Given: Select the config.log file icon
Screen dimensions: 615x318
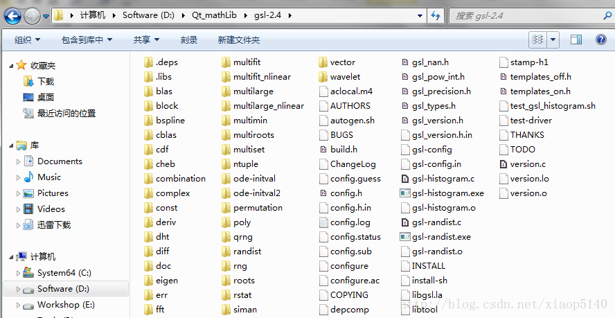Looking at the screenshot, I should (323, 222).
